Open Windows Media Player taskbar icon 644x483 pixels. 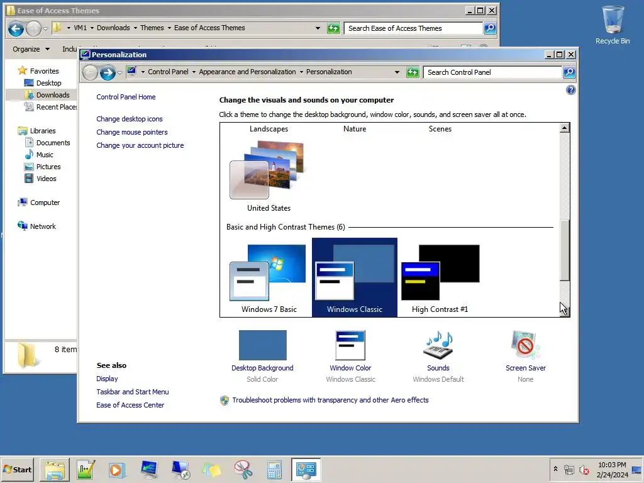[116, 469]
